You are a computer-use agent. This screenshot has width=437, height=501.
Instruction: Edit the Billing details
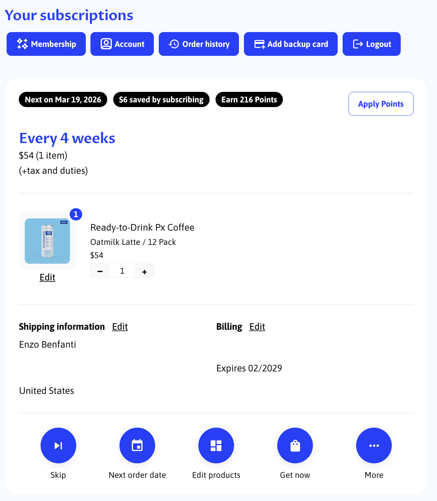(257, 327)
